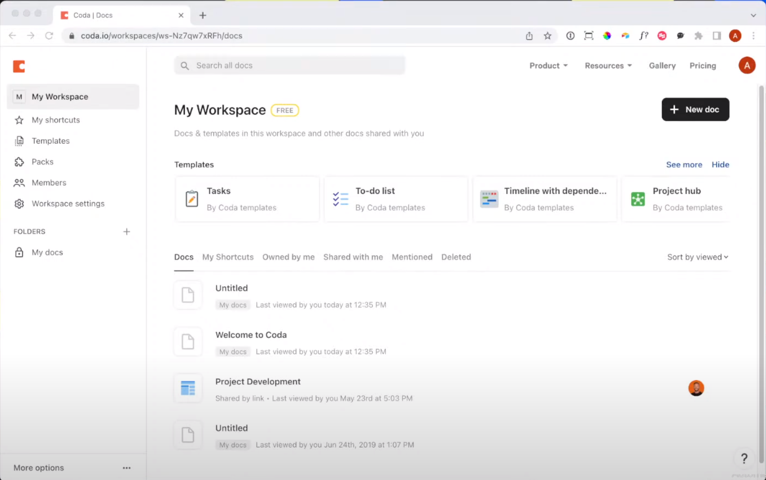View workspace Members
This screenshot has height=480, width=766.
pyautogui.click(x=49, y=182)
